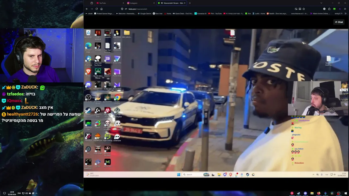This screenshot has height=196, width=349.
Task: Open Hype Overlay desktop shortcut
Action: [107, 137]
